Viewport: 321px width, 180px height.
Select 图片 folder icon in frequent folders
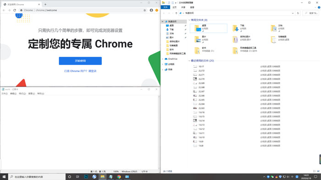198,39
